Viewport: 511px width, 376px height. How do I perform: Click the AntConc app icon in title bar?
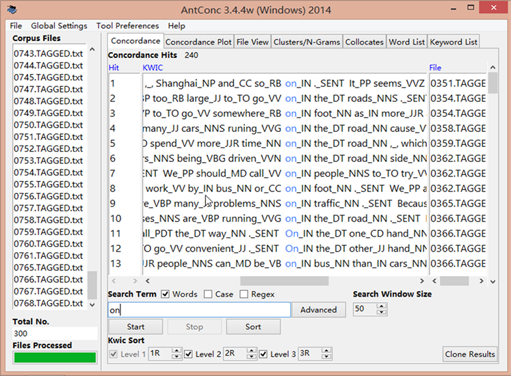(12, 10)
